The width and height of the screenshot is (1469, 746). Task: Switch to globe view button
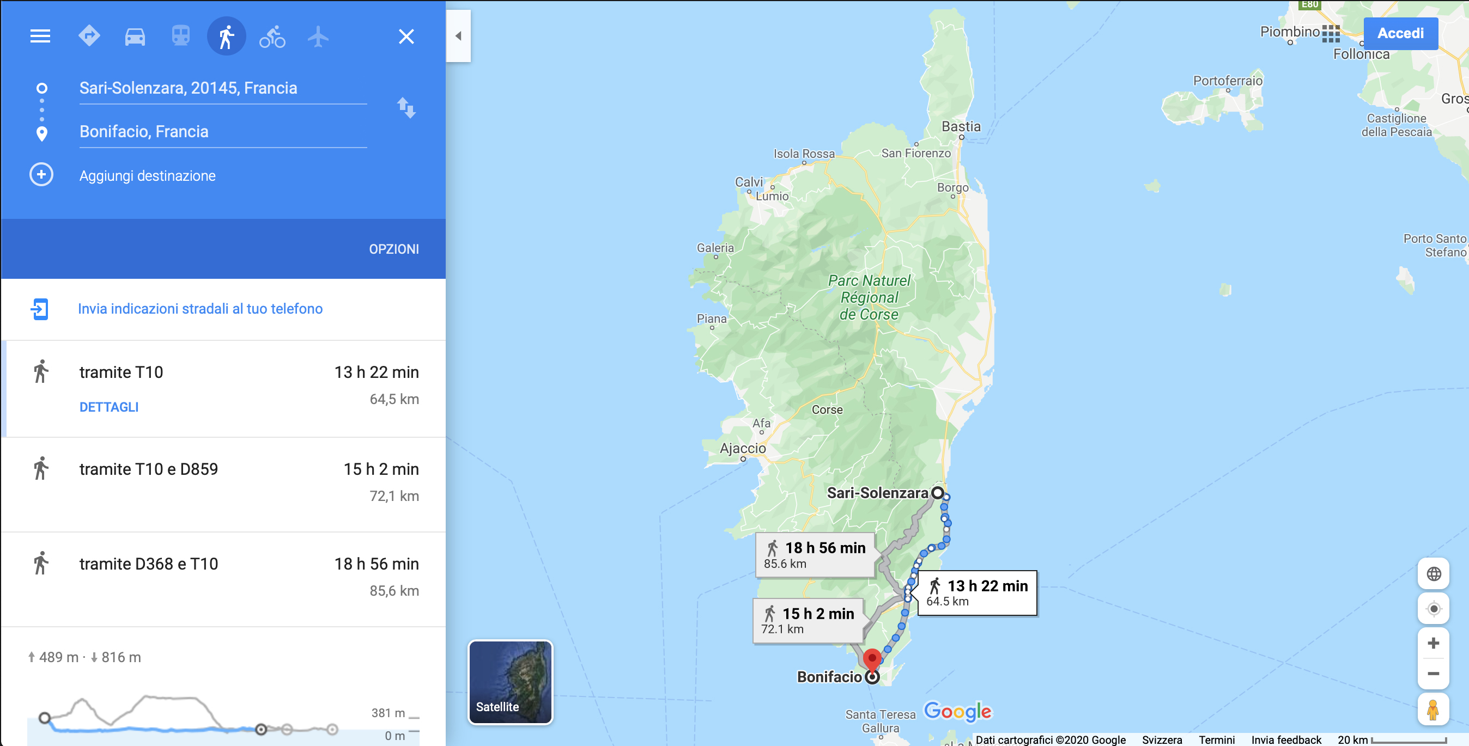(x=1433, y=574)
